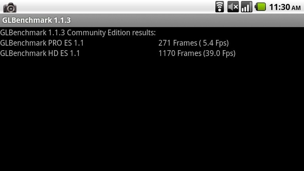Tap the 1170 Frames result value

180,53
